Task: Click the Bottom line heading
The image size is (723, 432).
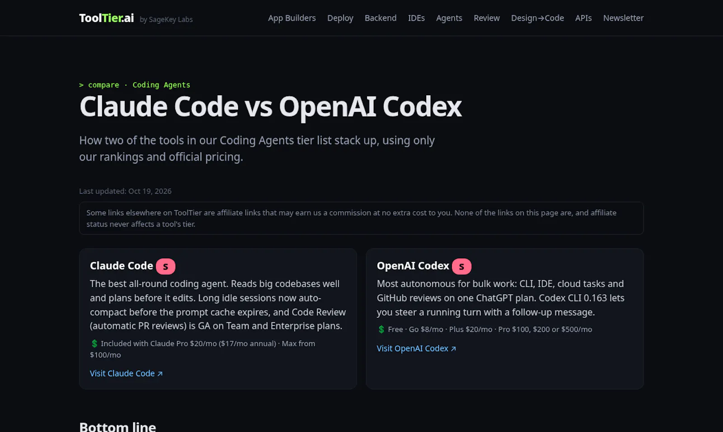Action: pyautogui.click(x=117, y=426)
